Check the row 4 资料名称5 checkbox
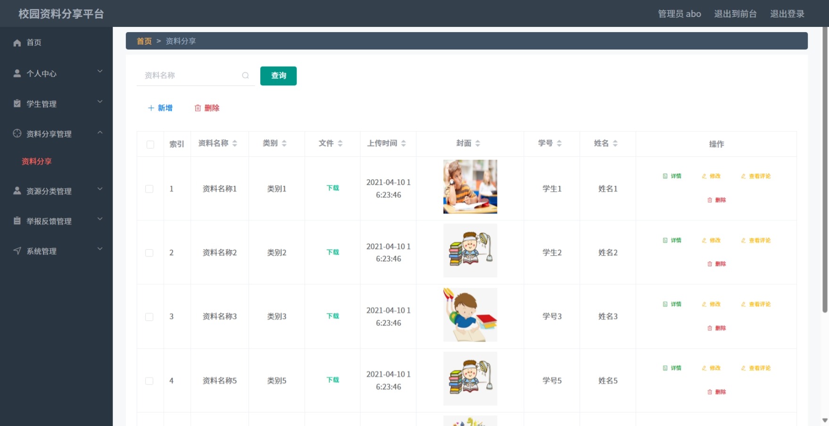 (149, 381)
